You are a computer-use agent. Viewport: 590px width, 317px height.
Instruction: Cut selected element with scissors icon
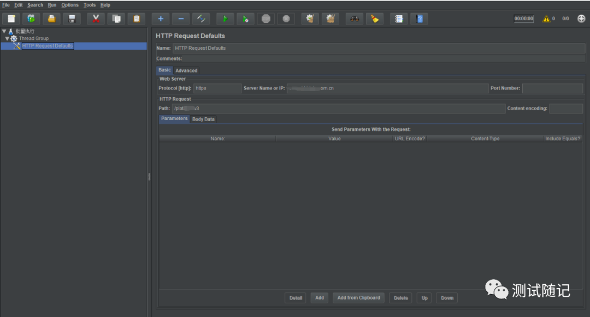[x=96, y=19]
